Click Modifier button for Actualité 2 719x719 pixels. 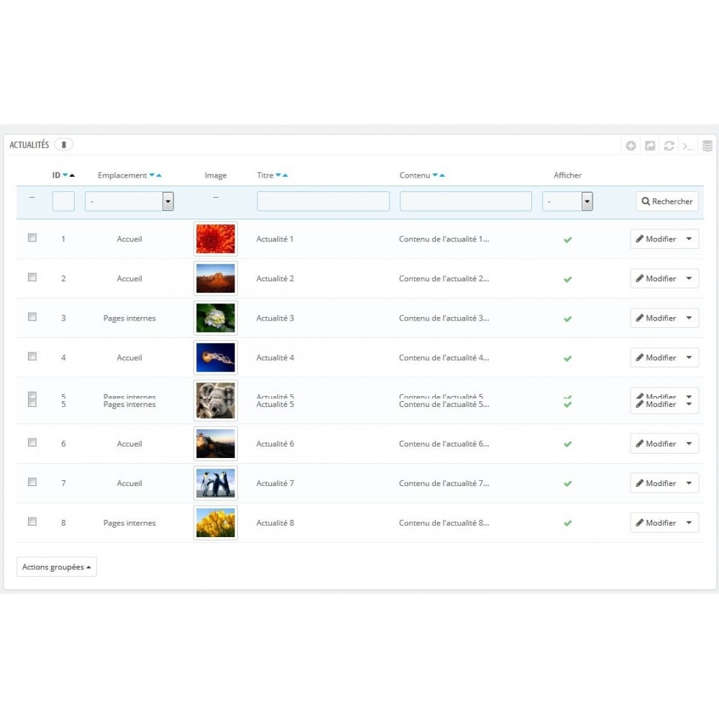coord(656,278)
